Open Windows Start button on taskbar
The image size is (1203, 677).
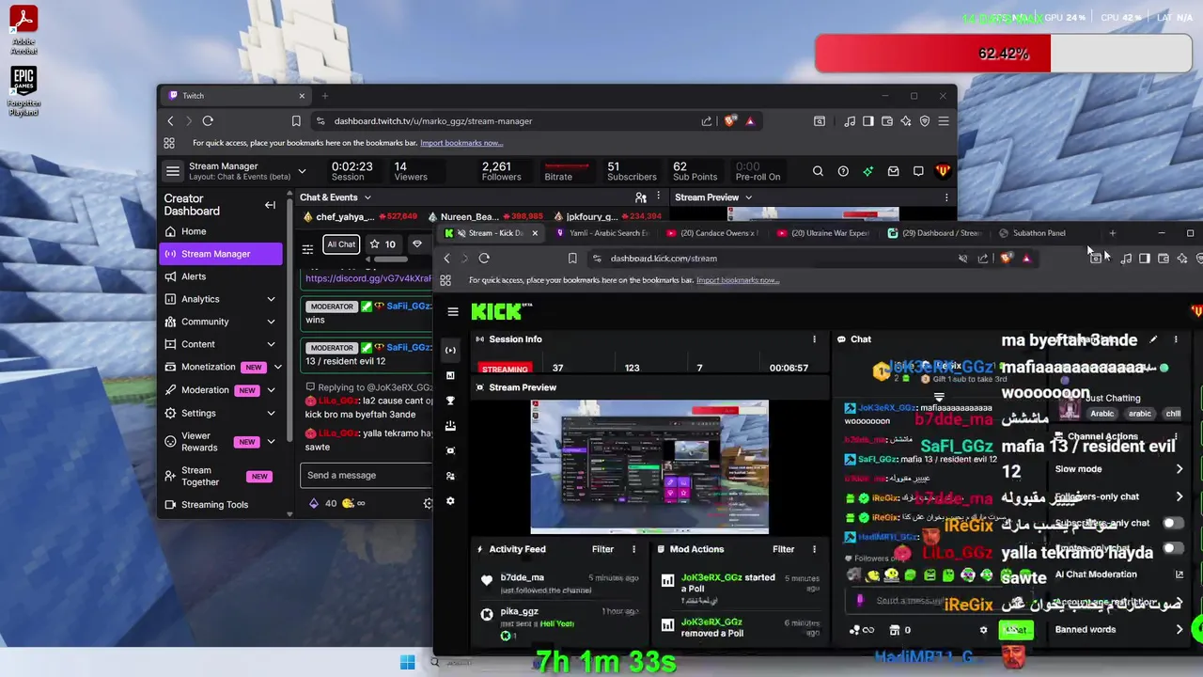407,663
